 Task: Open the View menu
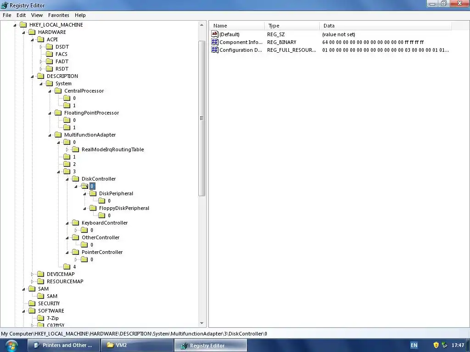[37, 15]
